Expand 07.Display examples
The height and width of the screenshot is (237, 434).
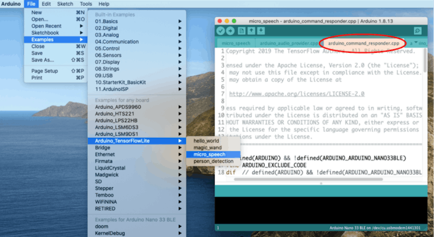pyautogui.click(x=137, y=62)
